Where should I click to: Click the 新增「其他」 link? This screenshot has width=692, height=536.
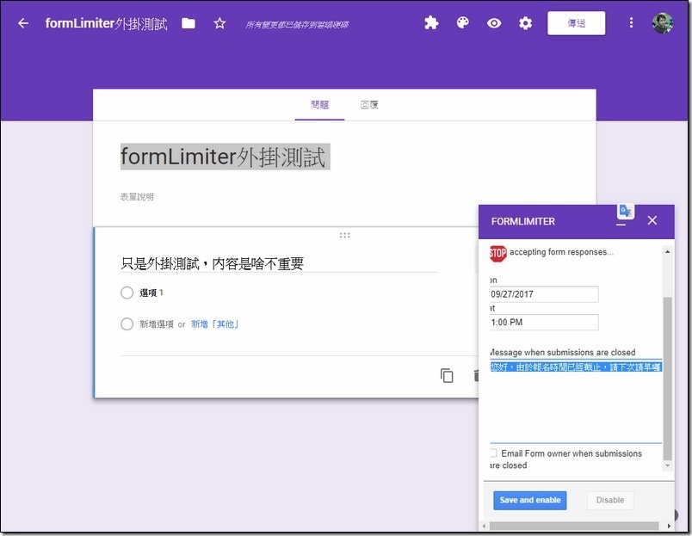pos(215,324)
